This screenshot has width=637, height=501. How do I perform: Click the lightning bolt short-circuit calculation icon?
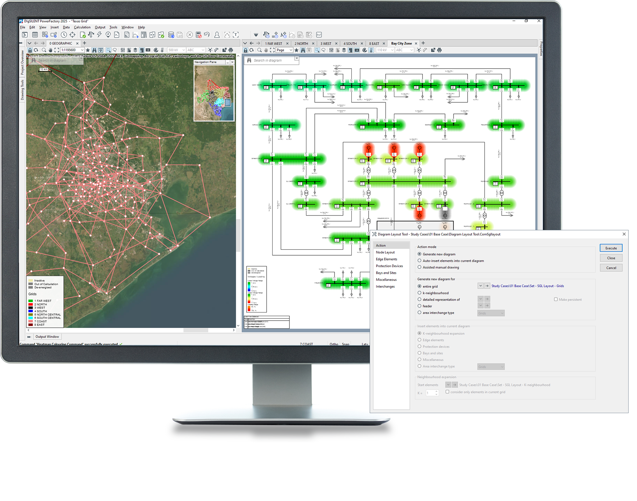coord(99,34)
